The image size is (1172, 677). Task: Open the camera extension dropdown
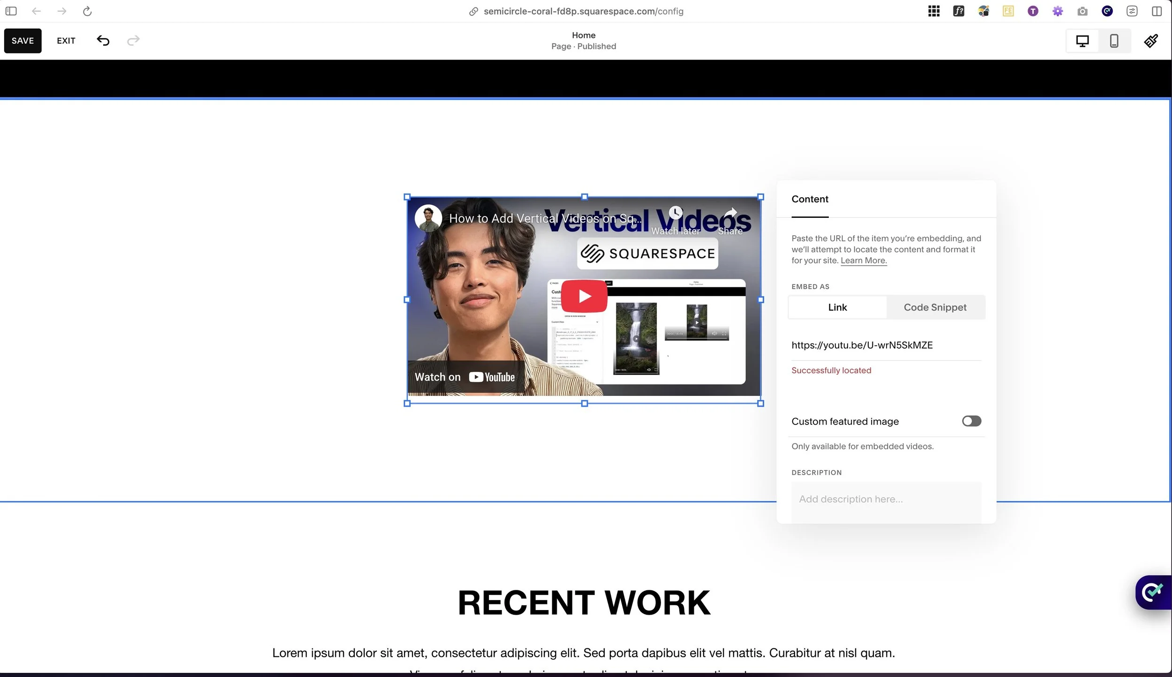click(x=1082, y=11)
